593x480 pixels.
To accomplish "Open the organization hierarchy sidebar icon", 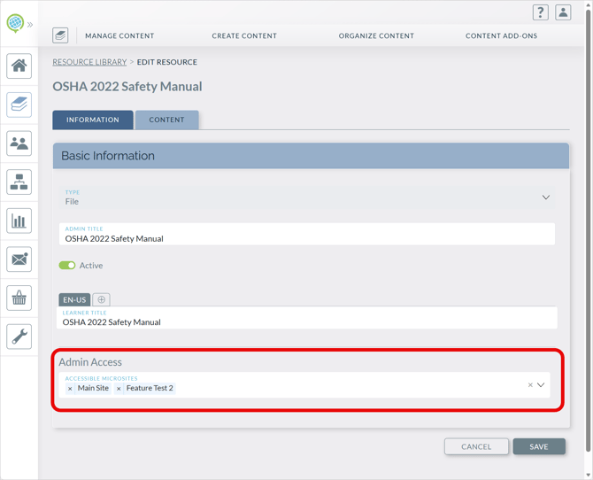I will [19, 182].
